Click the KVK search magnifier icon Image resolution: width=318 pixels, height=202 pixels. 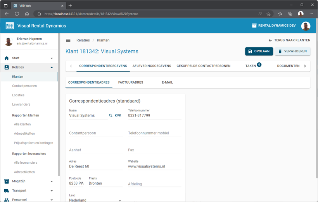[111, 115]
